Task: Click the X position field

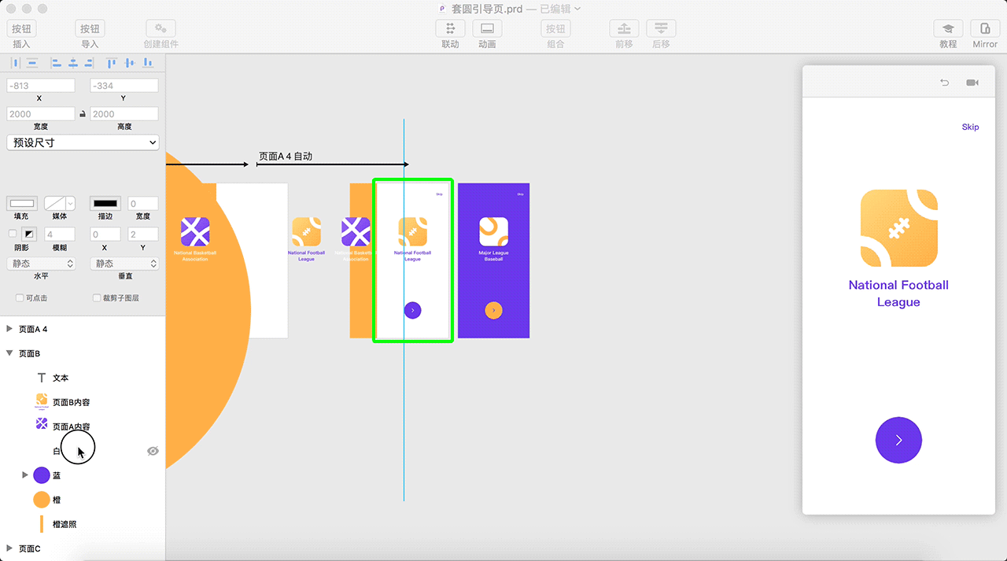Action: 41,86
